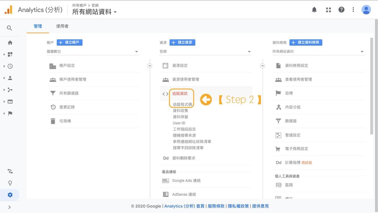
Task: Expand sidebar with bottom chevron arrow
Action: pos(9,207)
